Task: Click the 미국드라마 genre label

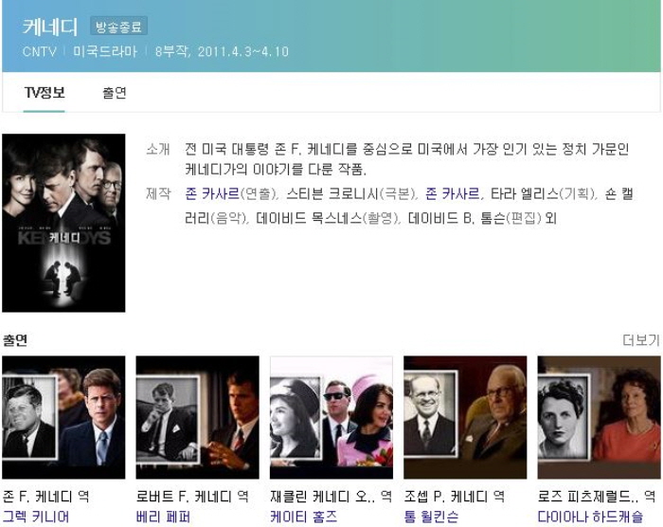Action: (x=105, y=51)
